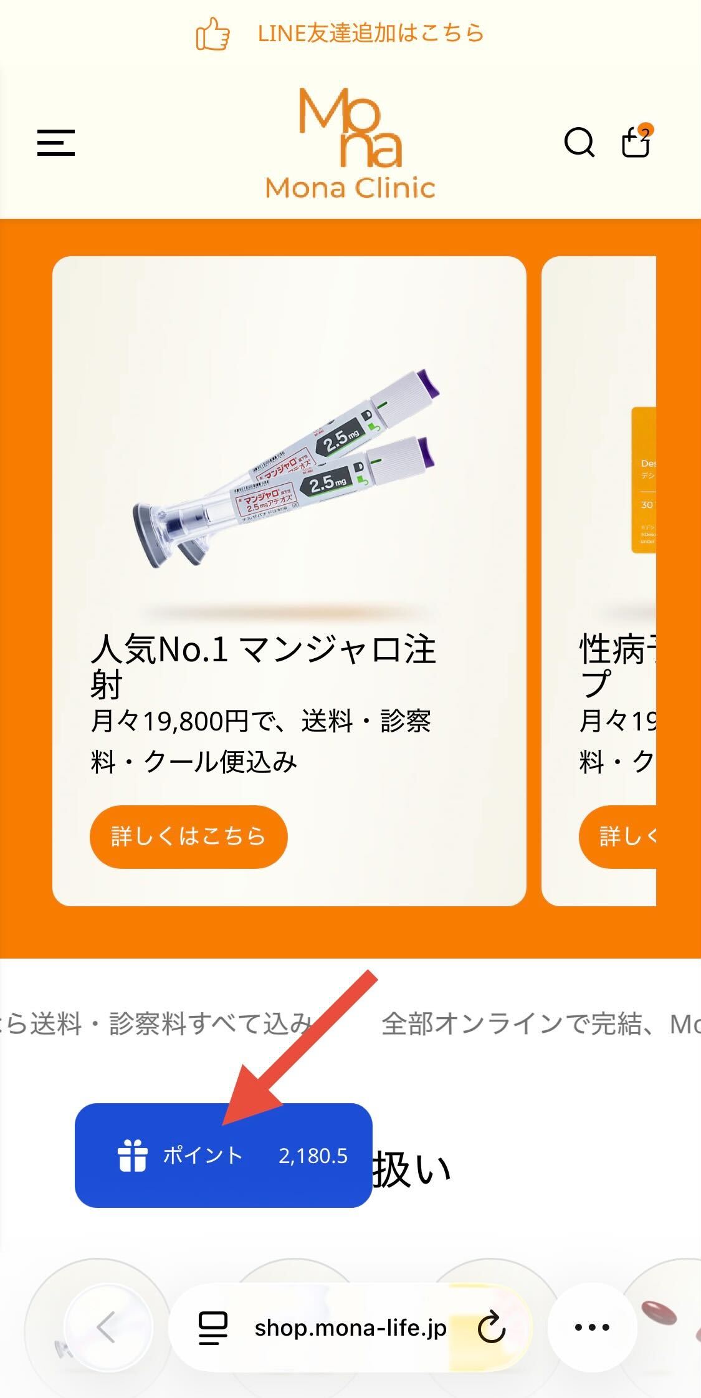Viewport: 701px width, 1398px height.
Task: Click the Mona Clinic logo
Action: click(350, 143)
